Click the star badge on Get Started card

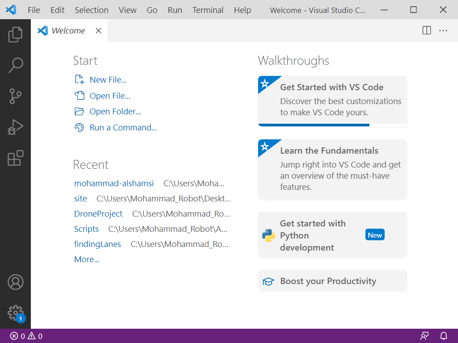tap(265, 84)
